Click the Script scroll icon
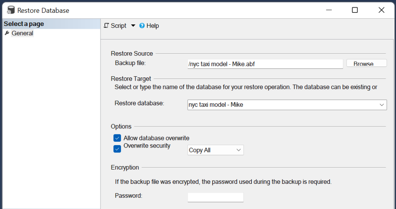 tap(107, 26)
